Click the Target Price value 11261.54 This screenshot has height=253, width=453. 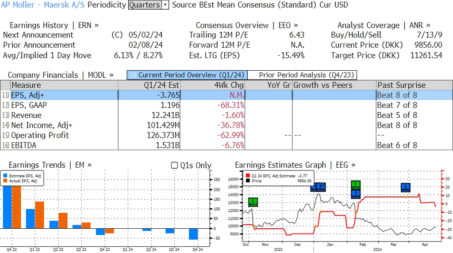pos(426,55)
